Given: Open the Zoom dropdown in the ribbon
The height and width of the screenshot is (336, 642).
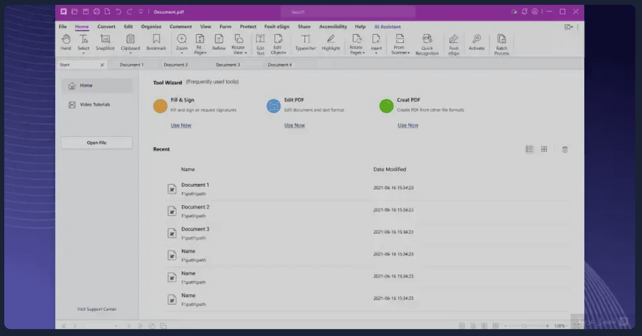Looking at the screenshot, I should coord(182,53).
